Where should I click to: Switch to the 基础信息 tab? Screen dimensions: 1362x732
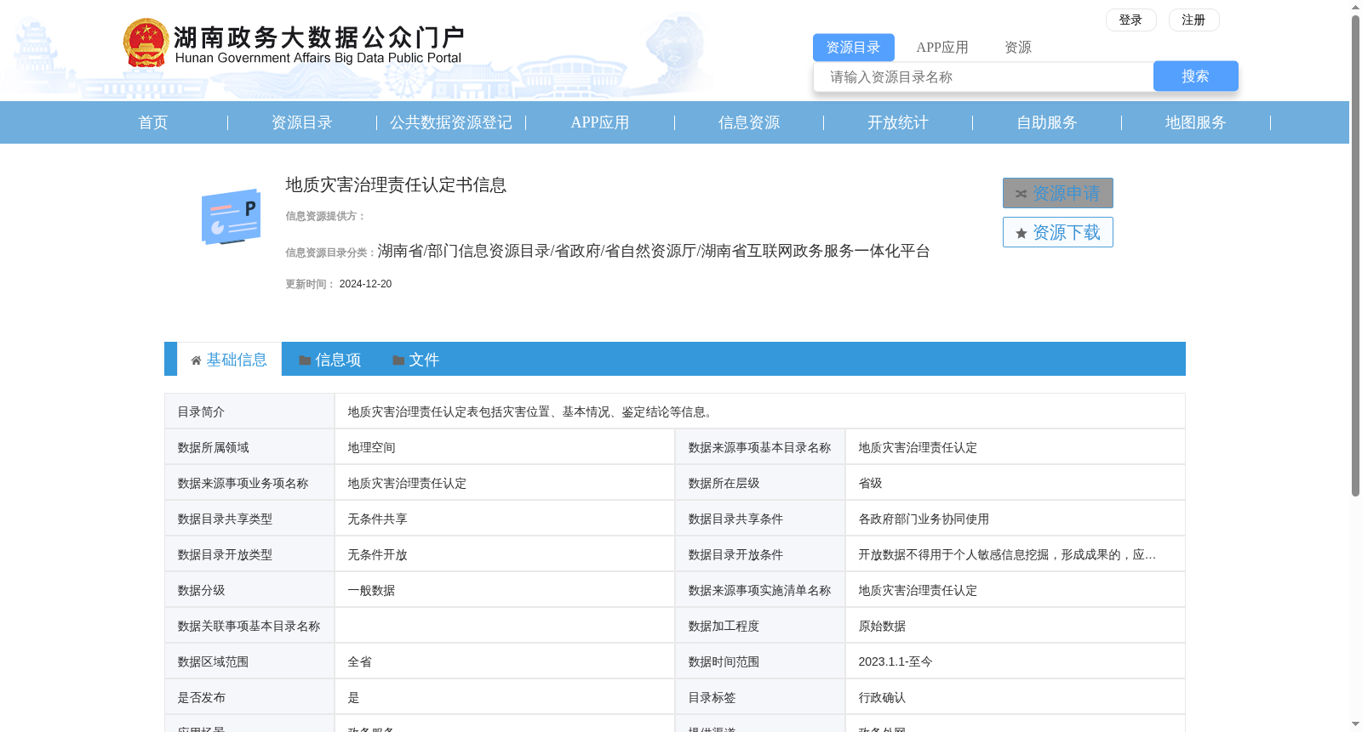(229, 360)
